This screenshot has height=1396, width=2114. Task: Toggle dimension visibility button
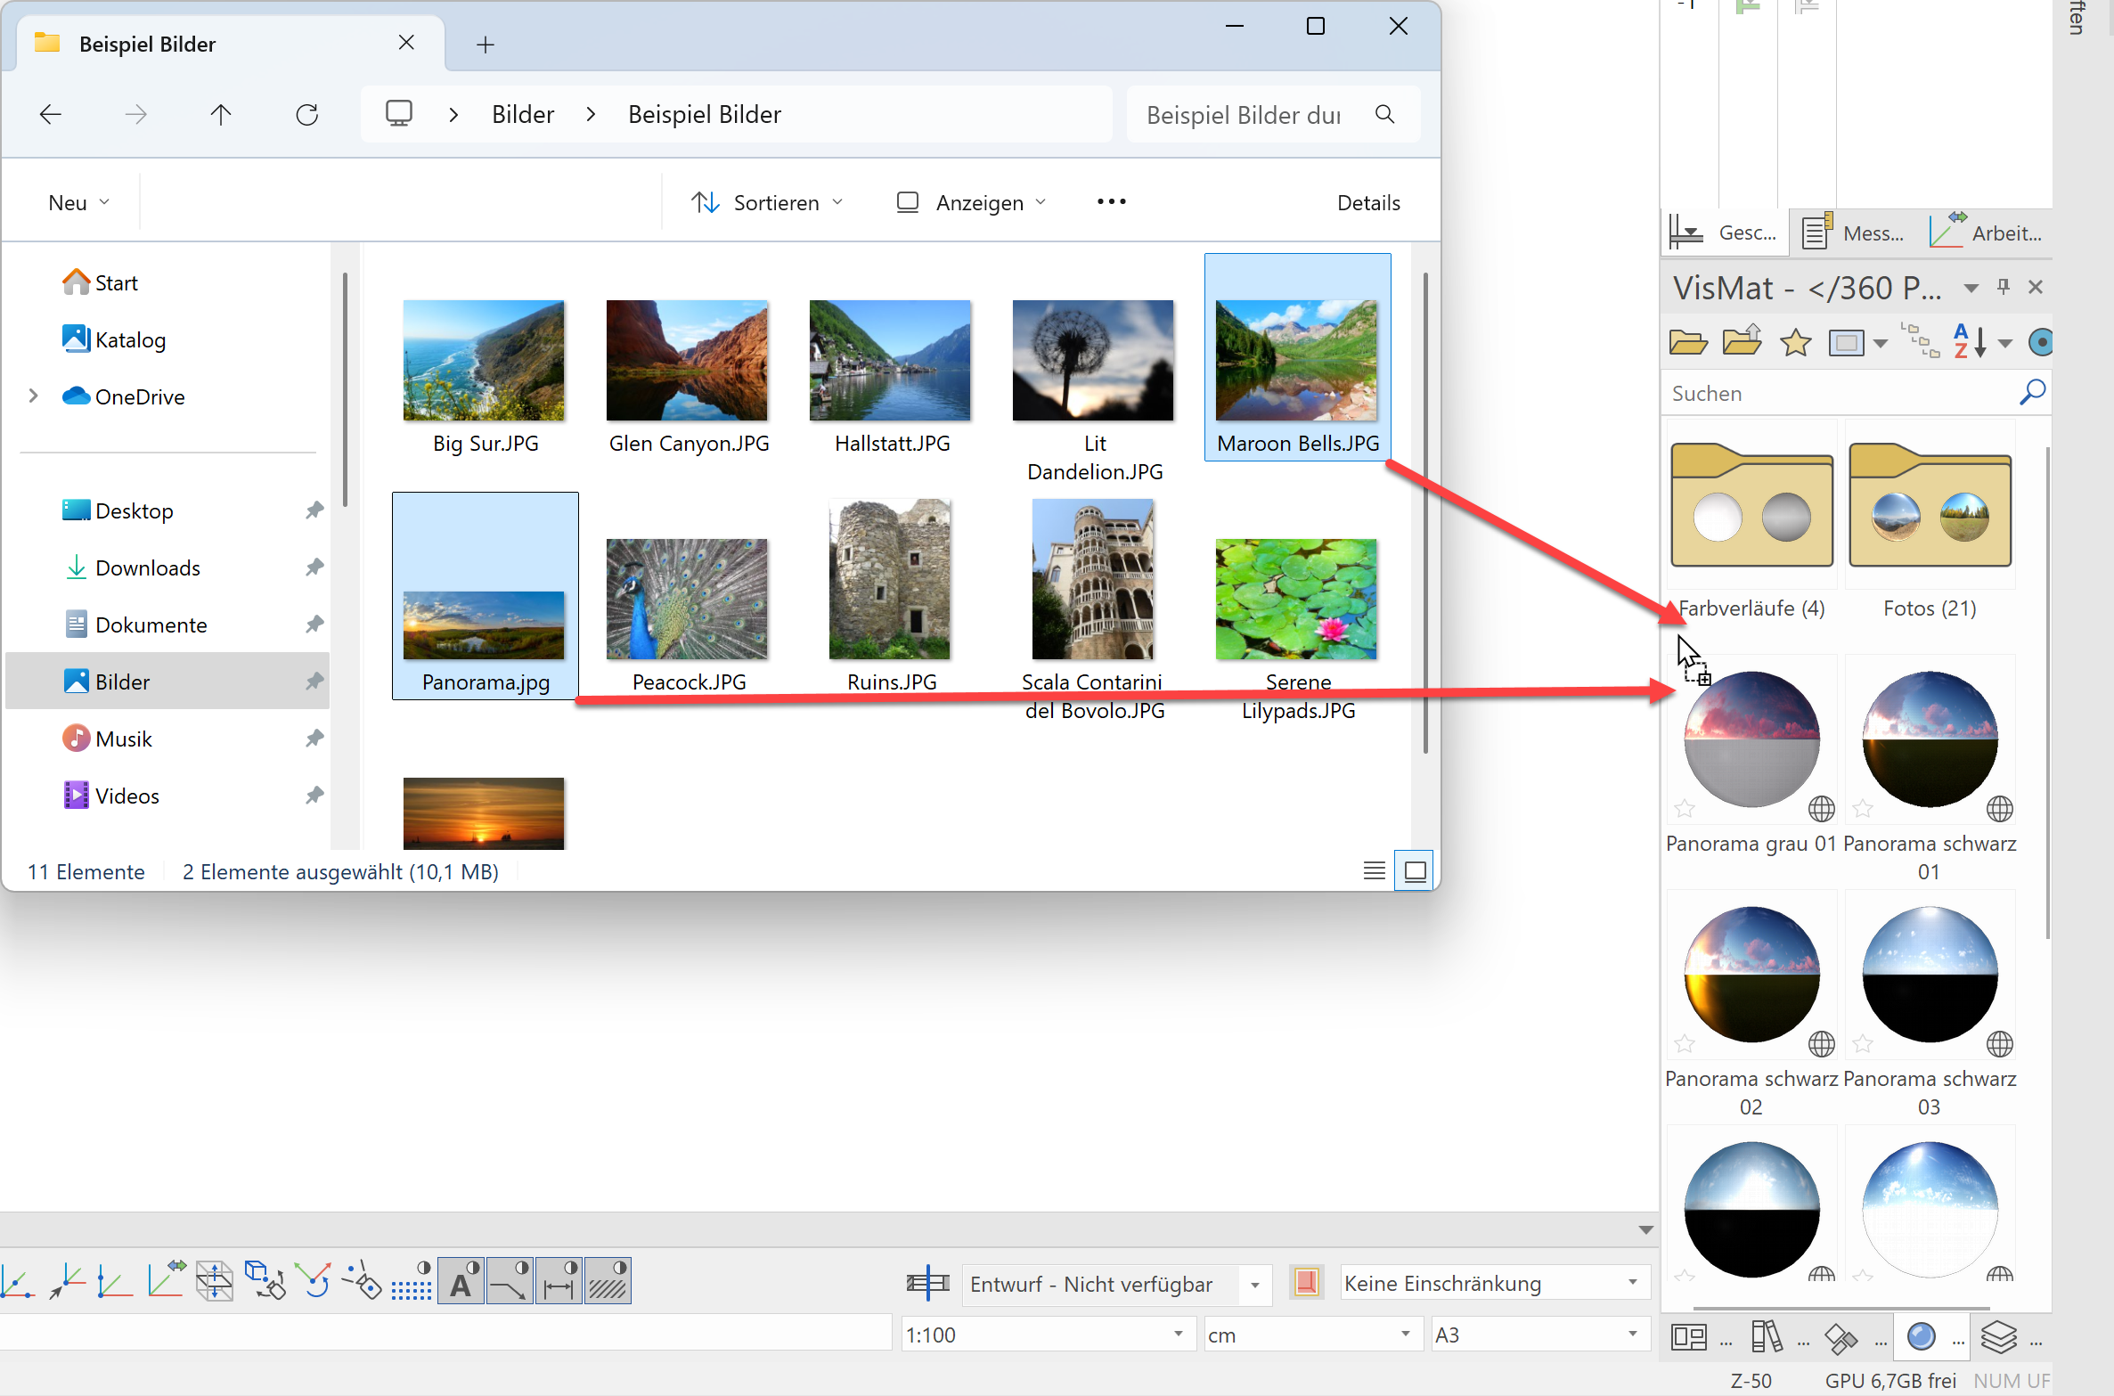click(x=559, y=1281)
